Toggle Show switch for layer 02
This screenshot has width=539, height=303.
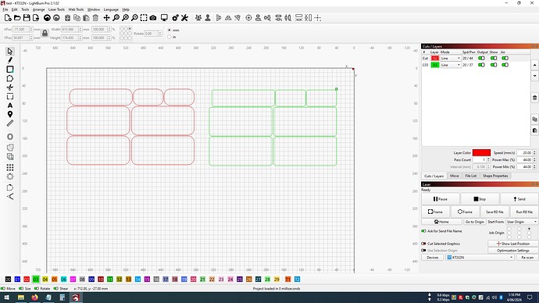[x=494, y=58]
